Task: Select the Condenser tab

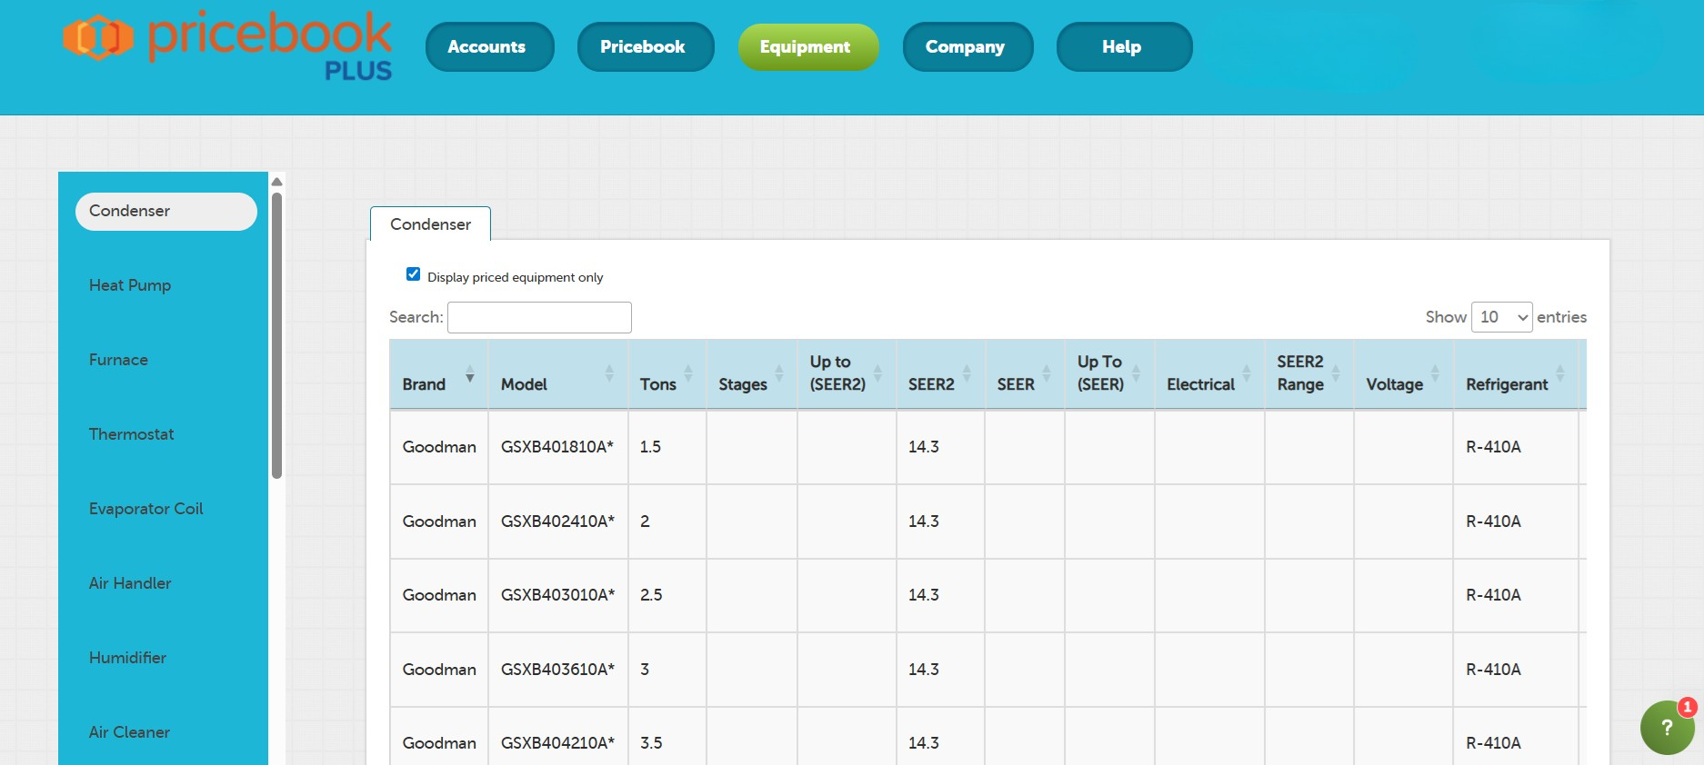Action: pyautogui.click(x=430, y=224)
